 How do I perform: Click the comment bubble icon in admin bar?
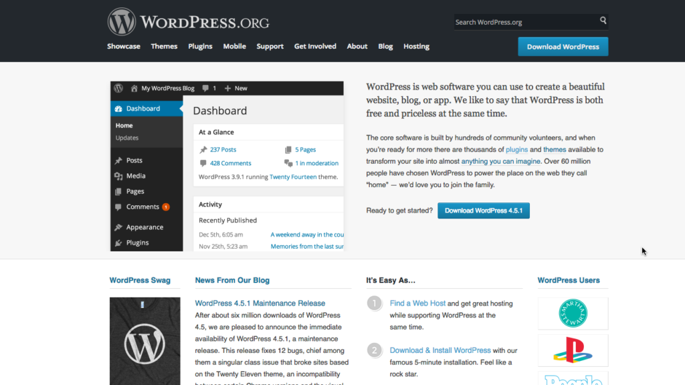205,88
